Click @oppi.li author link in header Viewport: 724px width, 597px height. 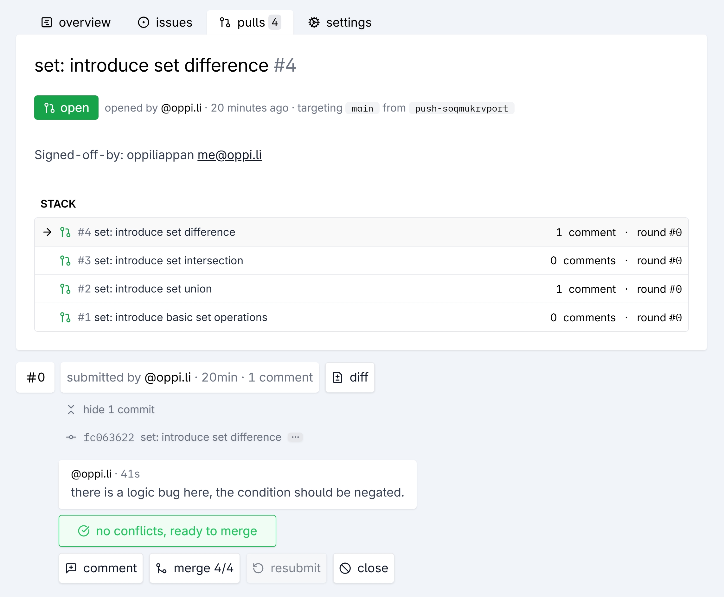pyautogui.click(x=181, y=108)
